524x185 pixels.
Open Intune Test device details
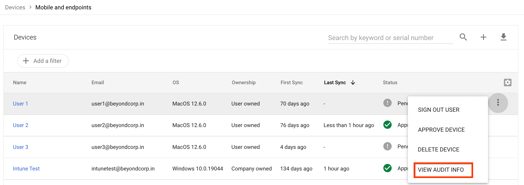coord(26,169)
